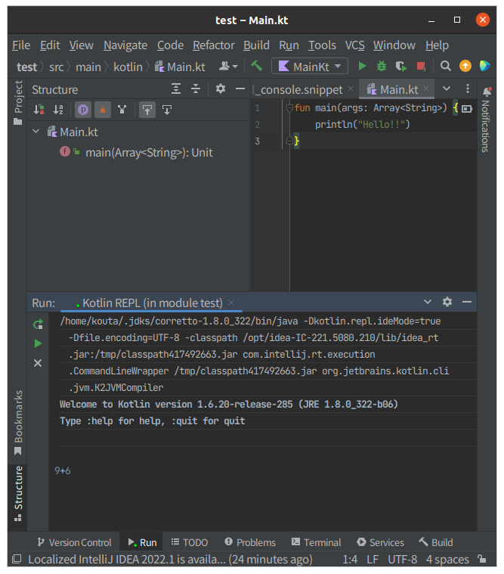The width and height of the screenshot is (504, 574).
Task: Change UTF-8 file encoding in status bar
Action: click(402, 560)
